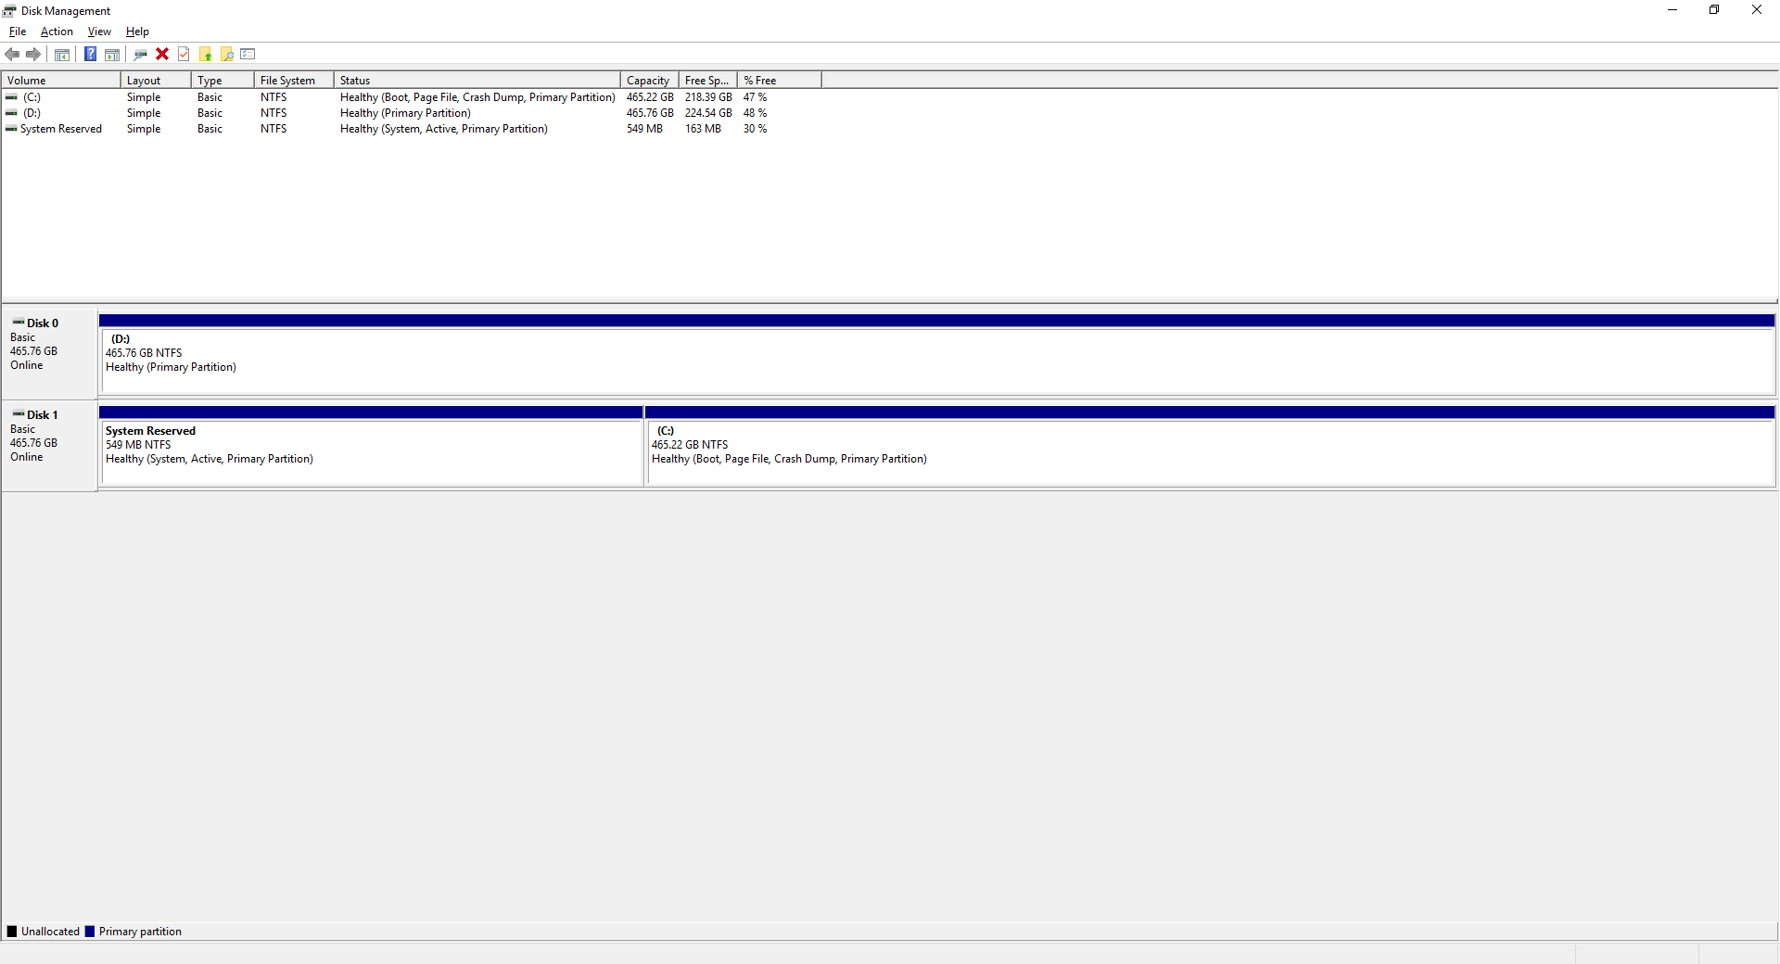
Task: Click the 30 % free cell
Action: click(755, 129)
